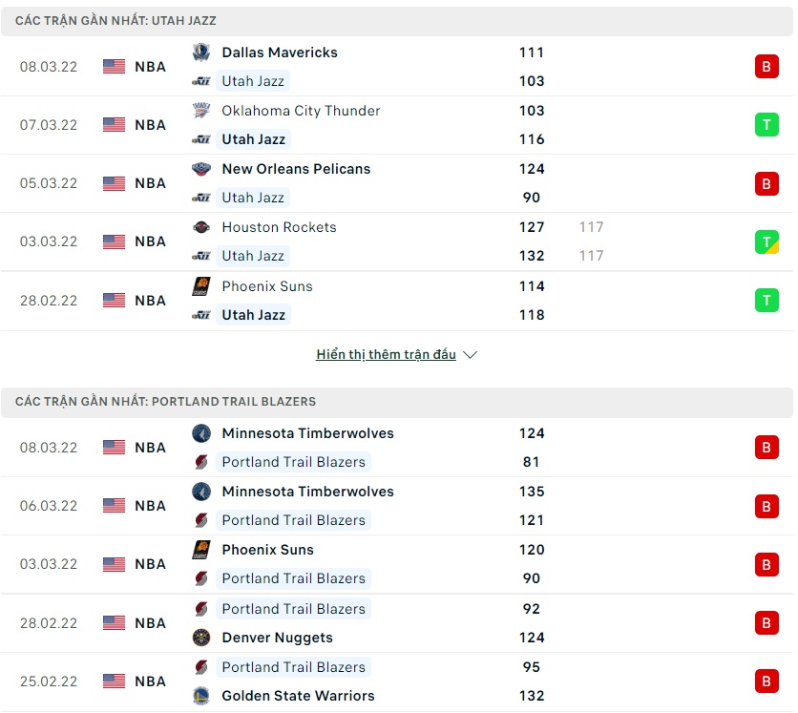
Task: Click the red B badge for Mavericks game
Action: point(766,67)
